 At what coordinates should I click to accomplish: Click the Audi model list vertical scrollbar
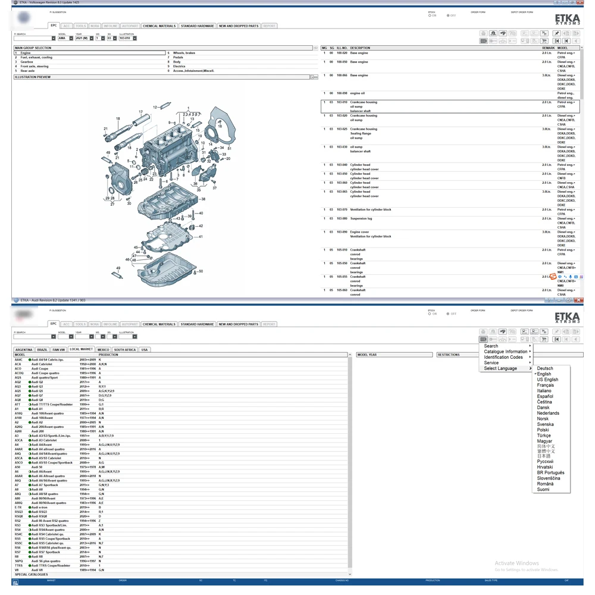coord(350,465)
